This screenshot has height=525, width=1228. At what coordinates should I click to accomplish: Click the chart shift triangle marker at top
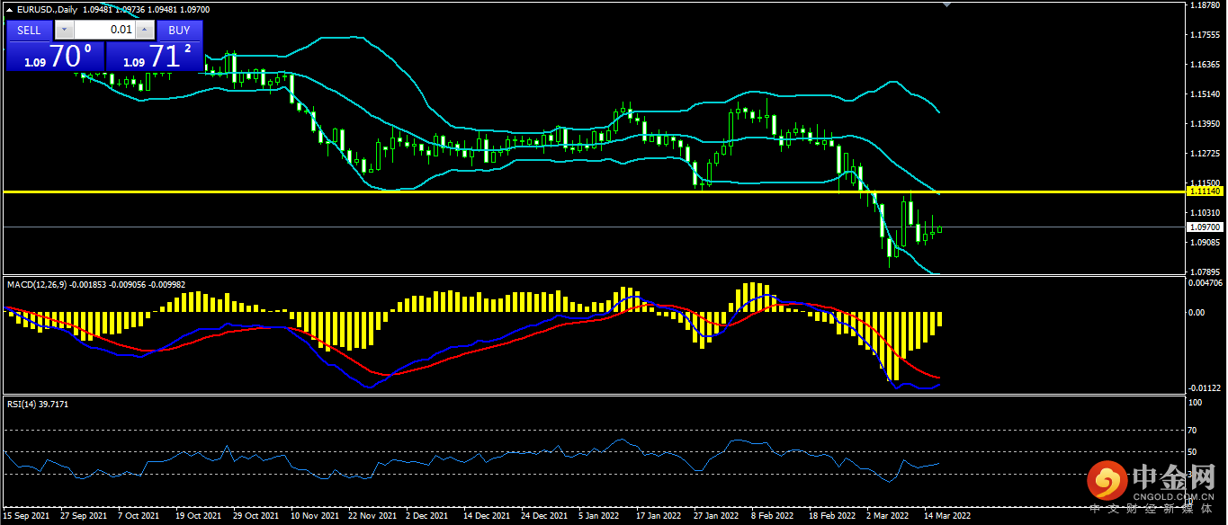(x=946, y=4)
